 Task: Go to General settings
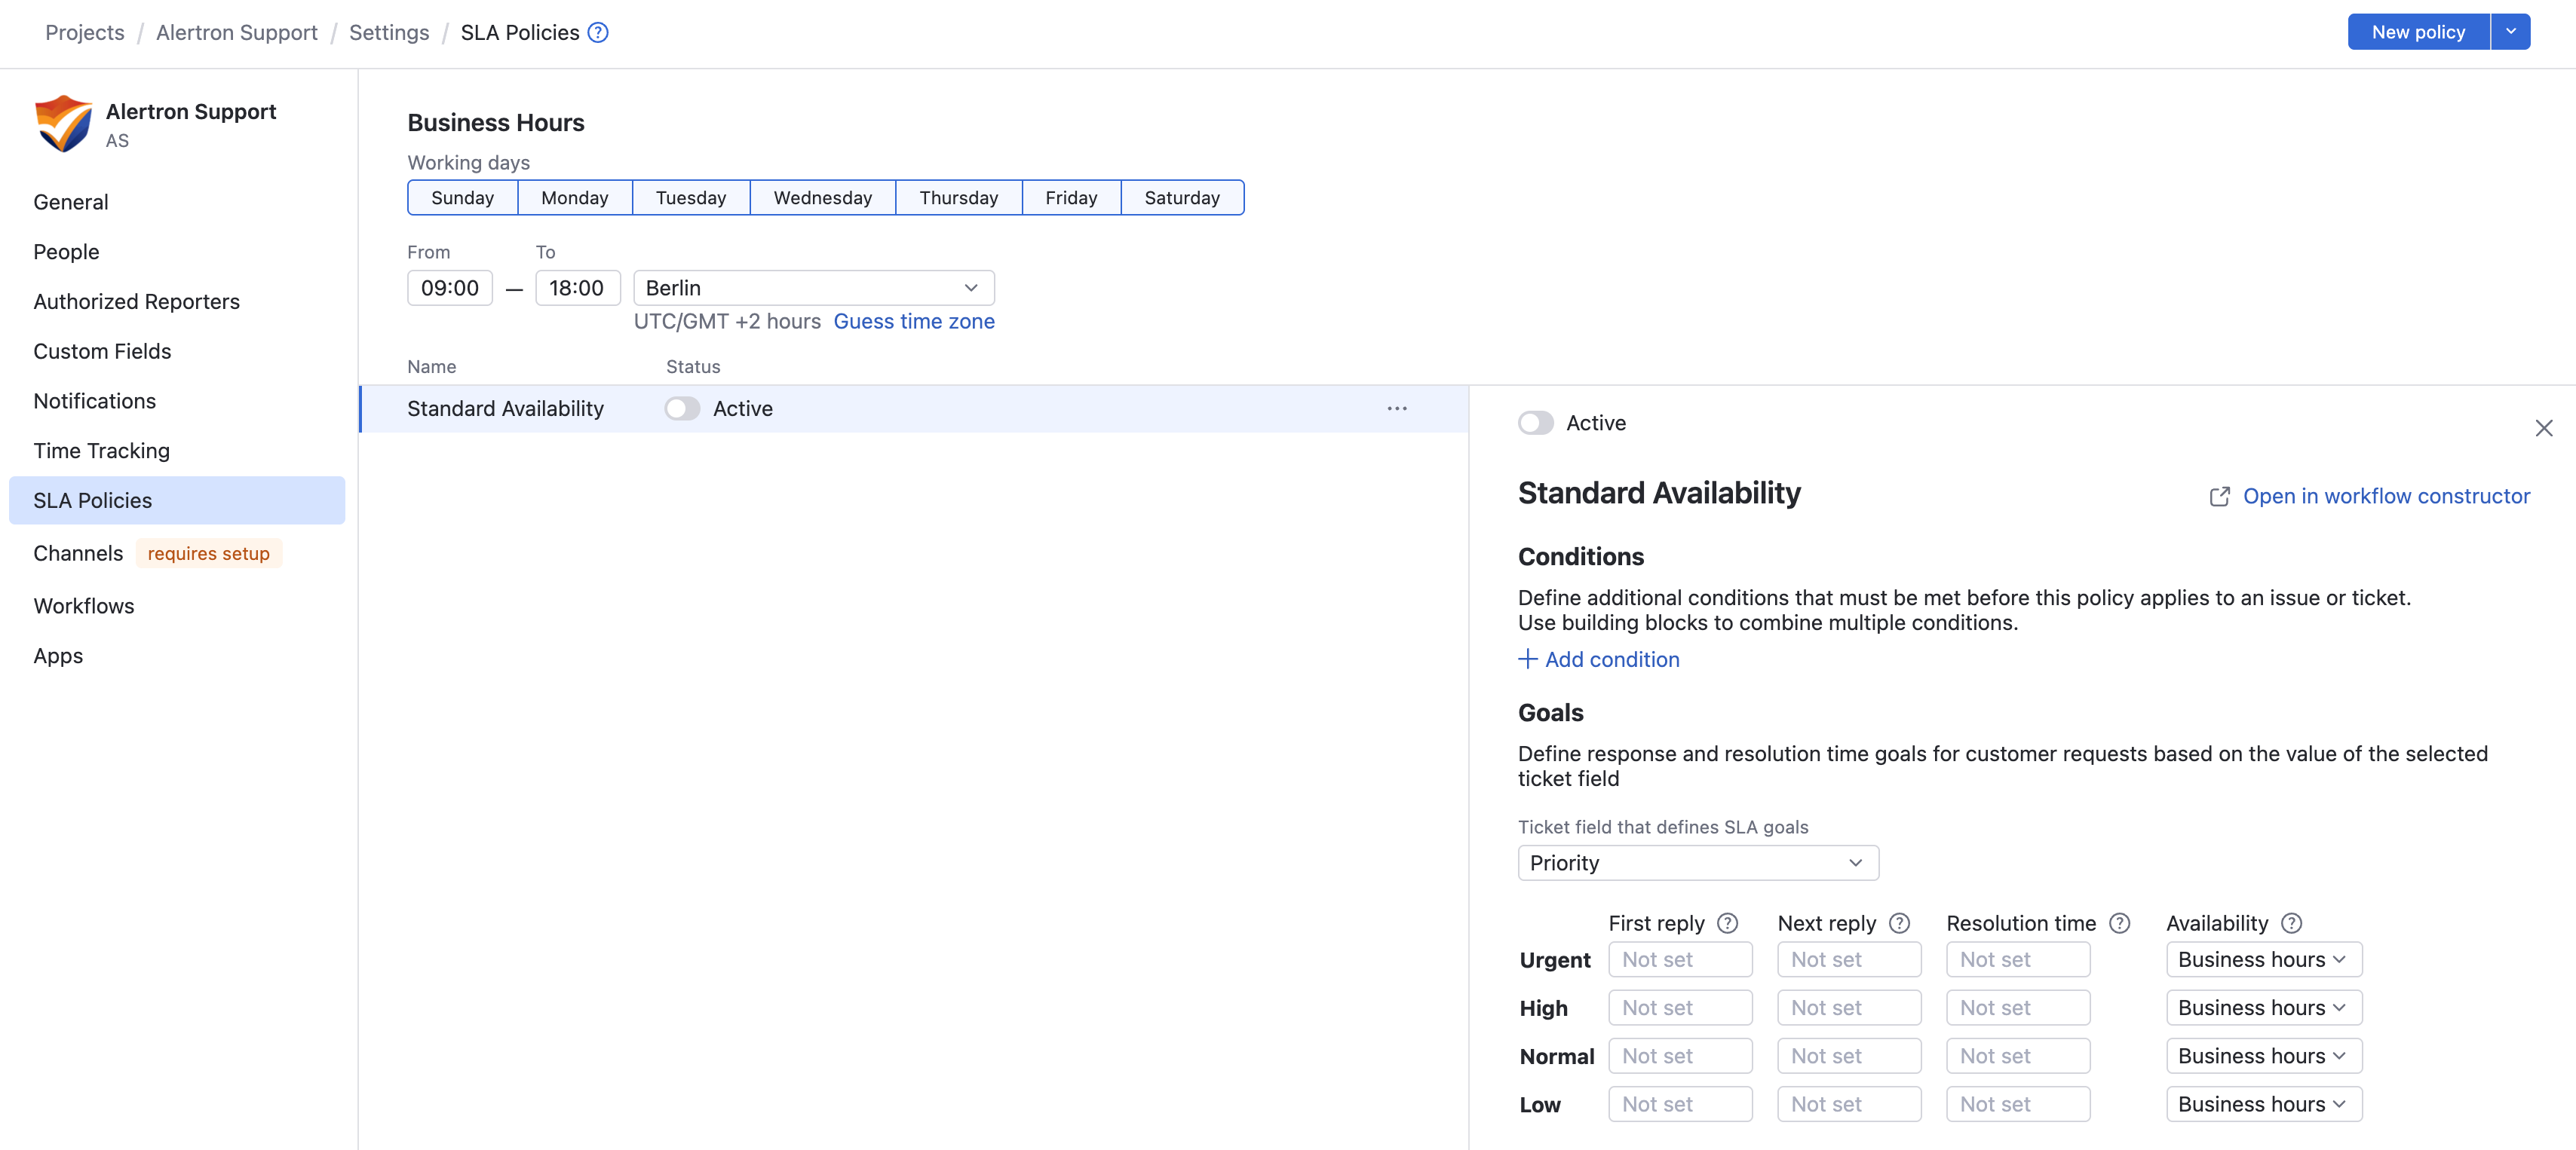(x=71, y=202)
